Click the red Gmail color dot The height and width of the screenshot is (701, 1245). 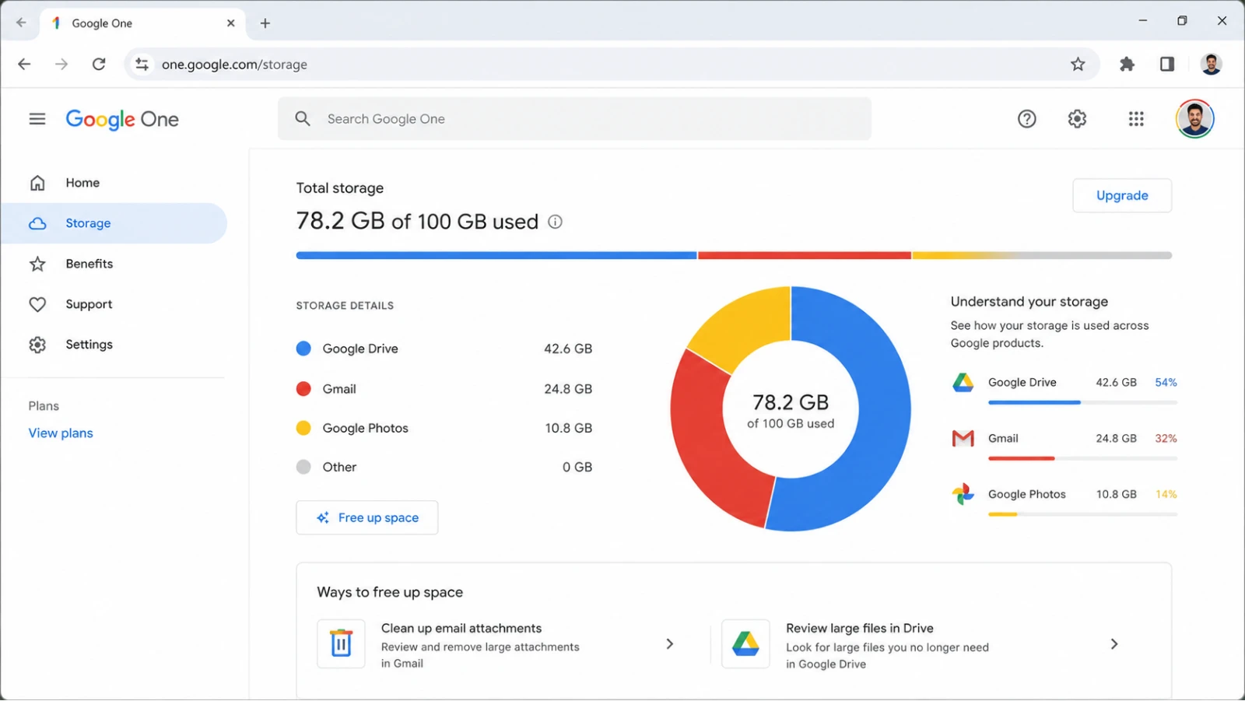(x=303, y=389)
